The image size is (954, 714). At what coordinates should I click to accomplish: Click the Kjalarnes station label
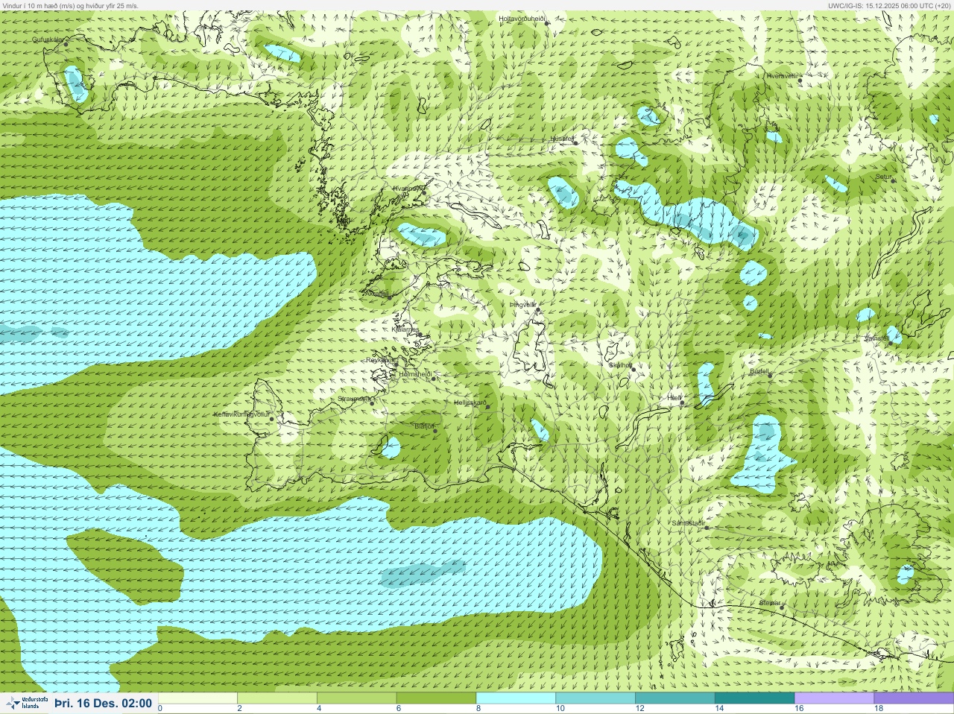pos(405,329)
